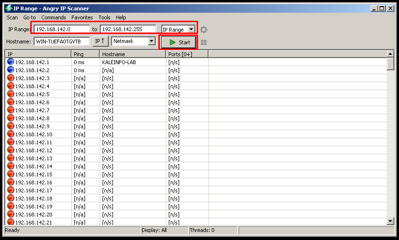The width and height of the screenshot is (399, 240).
Task: Click the red status icon for 192.168.142.12
Action: point(11,150)
